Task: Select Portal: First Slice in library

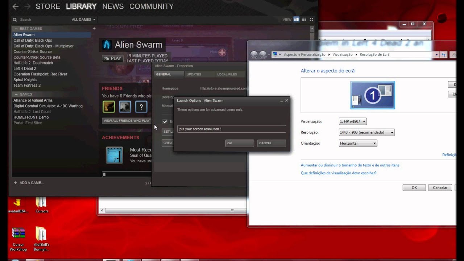Action: [x=28, y=123]
